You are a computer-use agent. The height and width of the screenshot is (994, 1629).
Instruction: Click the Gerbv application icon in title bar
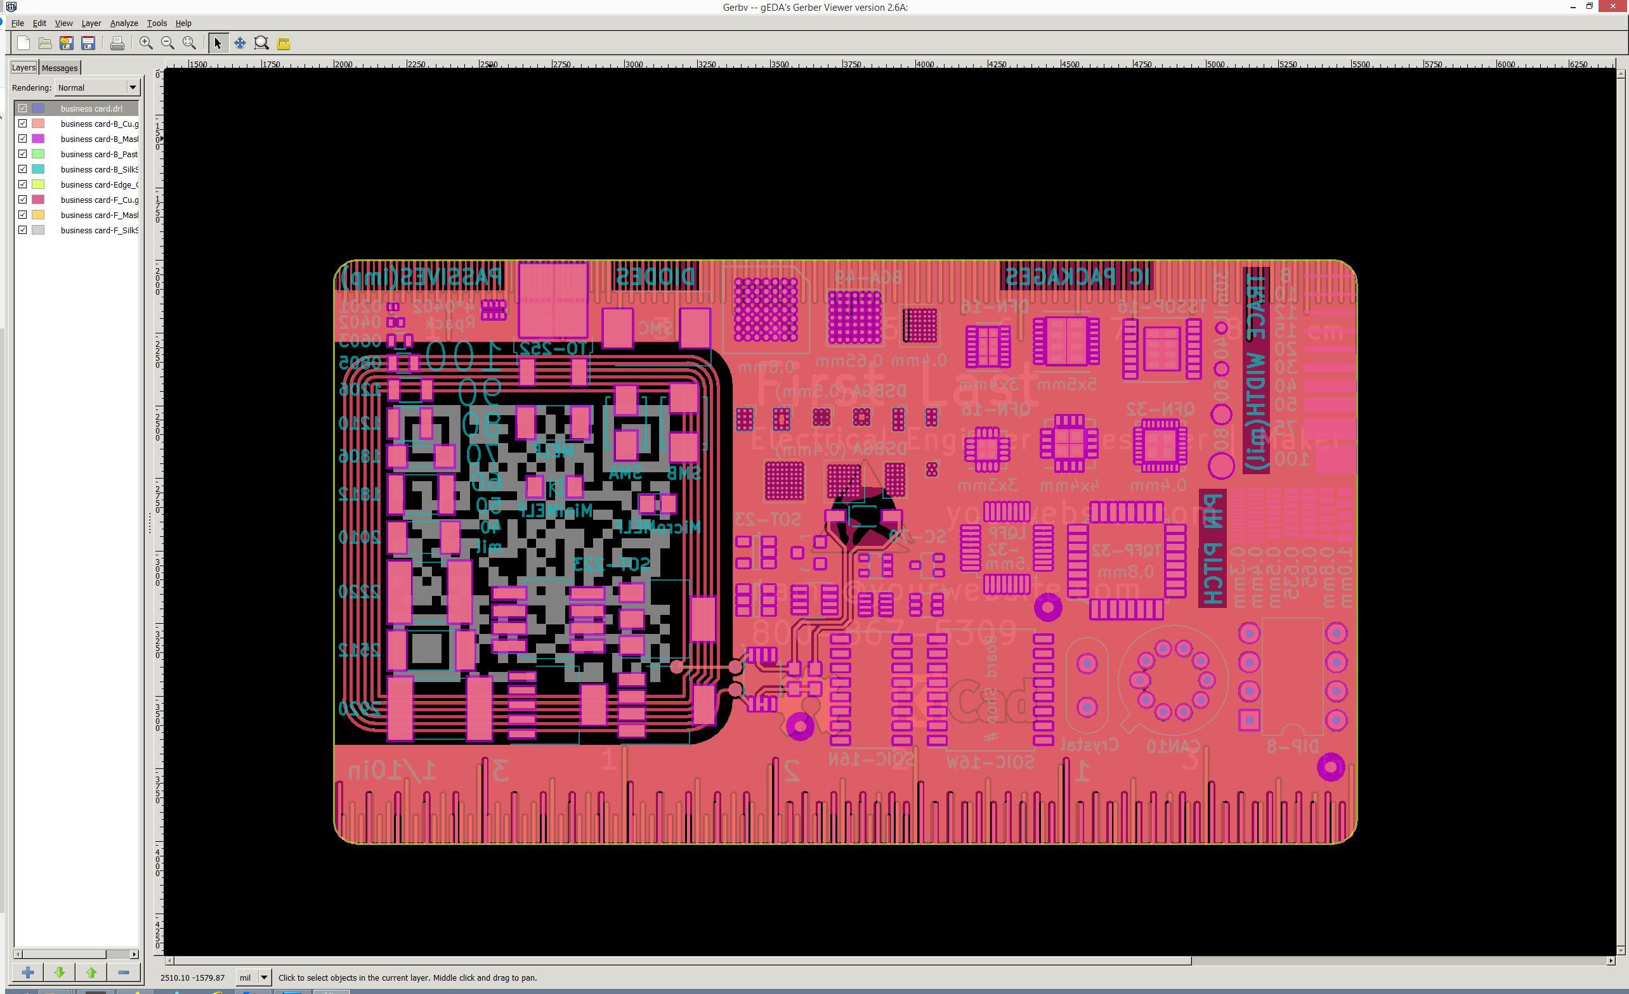[11, 6]
